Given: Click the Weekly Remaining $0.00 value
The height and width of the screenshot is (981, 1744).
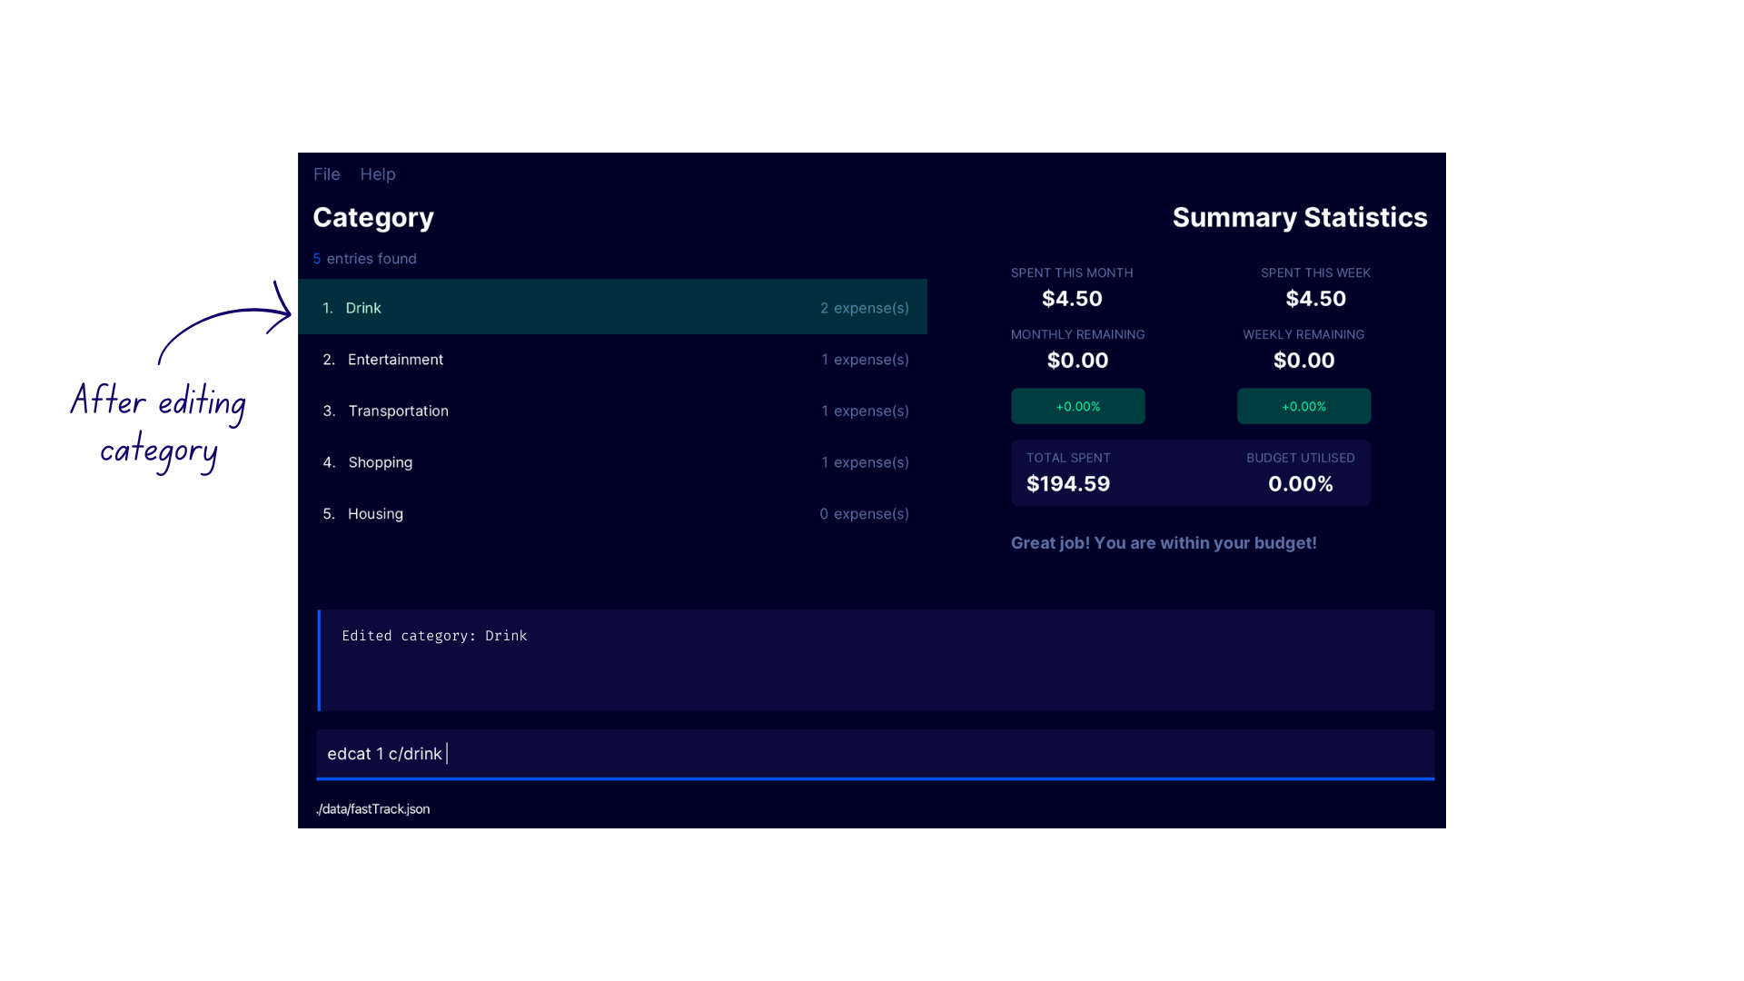Looking at the screenshot, I should pyautogui.click(x=1304, y=361).
